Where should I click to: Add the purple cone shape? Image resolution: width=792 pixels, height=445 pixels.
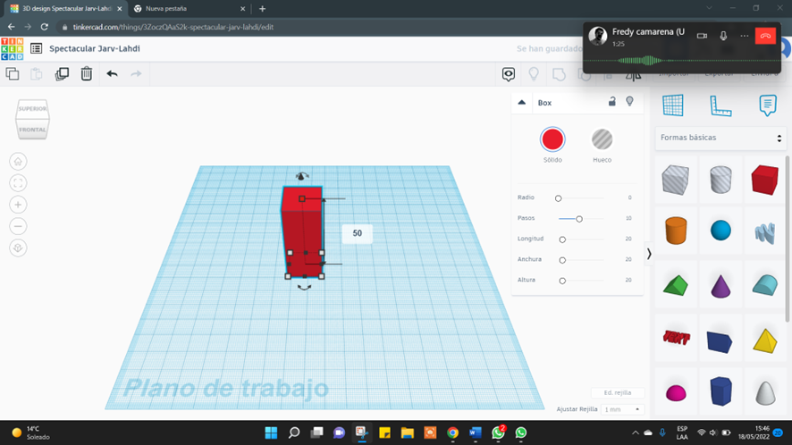(x=720, y=286)
